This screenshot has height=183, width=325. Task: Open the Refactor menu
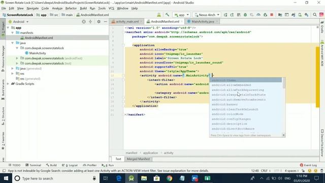(71, 8)
